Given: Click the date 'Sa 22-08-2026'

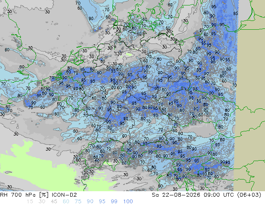Looking at the screenshot, I should tap(176, 195).
